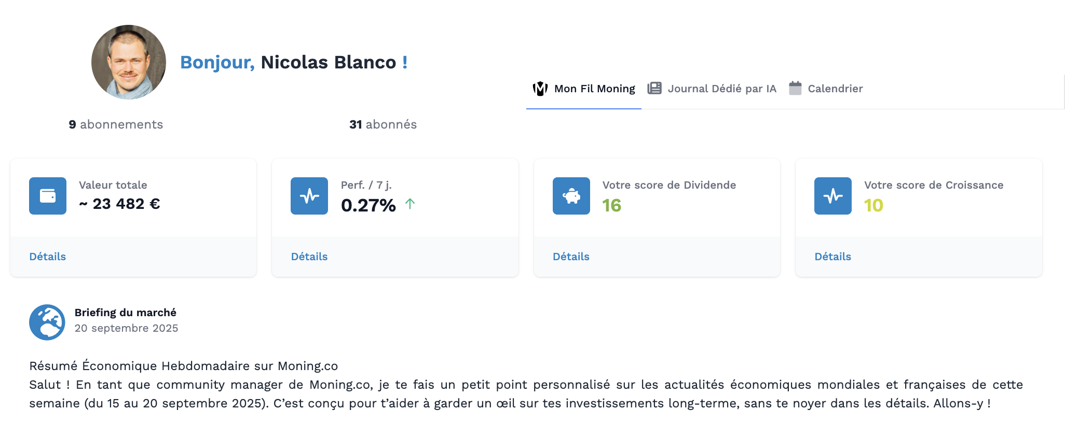Image resolution: width=1065 pixels, height=424 pixels.
Task: Click the wallet icon for Valeur totale
Action: (48, 196)
